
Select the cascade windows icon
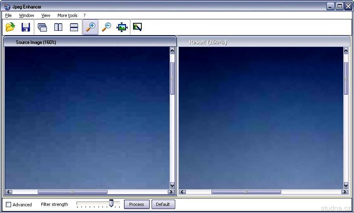coord(42,27)
